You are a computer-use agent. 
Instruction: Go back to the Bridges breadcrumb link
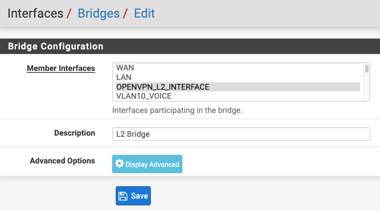click(99, 13)
